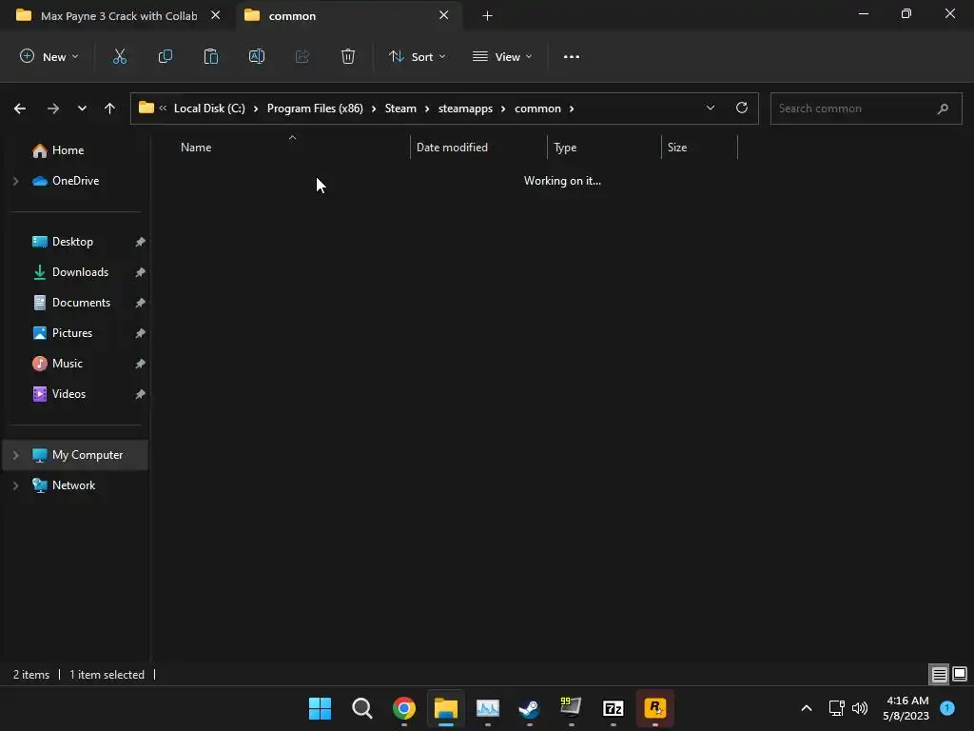This screenshot has height=731, width=974.
Task: Click the Search common input field
Action: pos(866,109)
